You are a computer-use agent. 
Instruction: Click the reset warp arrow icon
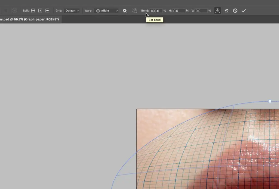[x=226, y=11]
